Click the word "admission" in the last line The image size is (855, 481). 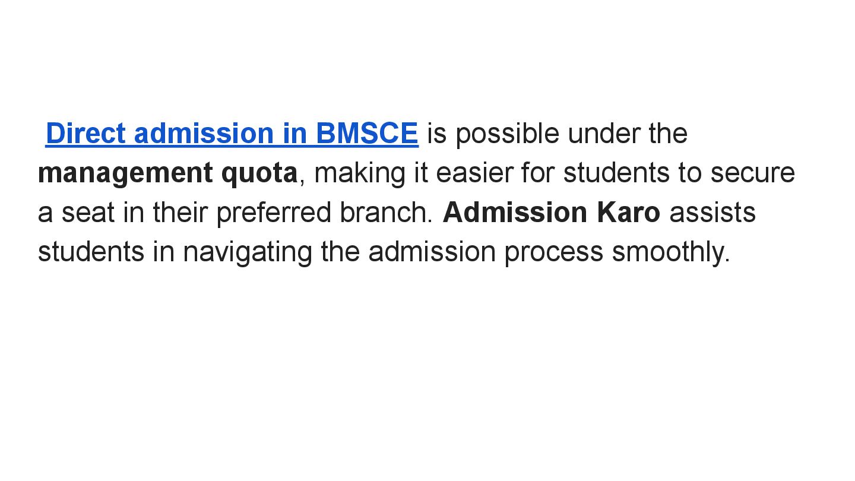point(432,252)
